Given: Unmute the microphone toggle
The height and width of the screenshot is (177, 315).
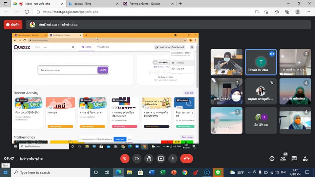Looking at the screenshot, I should pyautogui.click(x=125, y=159).
